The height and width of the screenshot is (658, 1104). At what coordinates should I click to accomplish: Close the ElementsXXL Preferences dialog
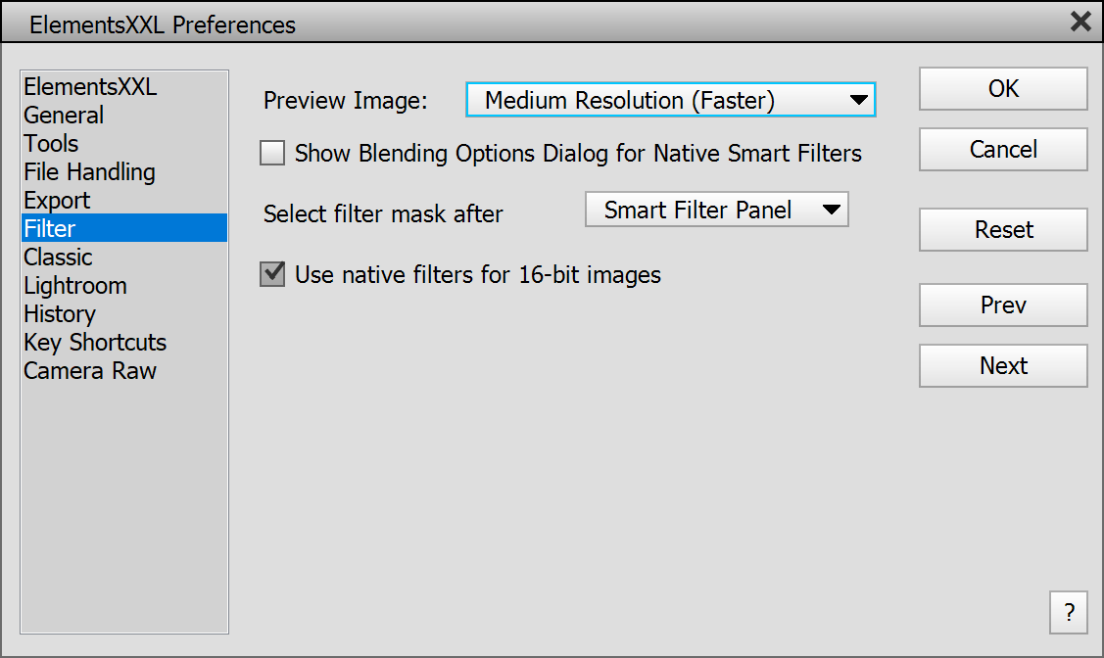click(1080, 22)
